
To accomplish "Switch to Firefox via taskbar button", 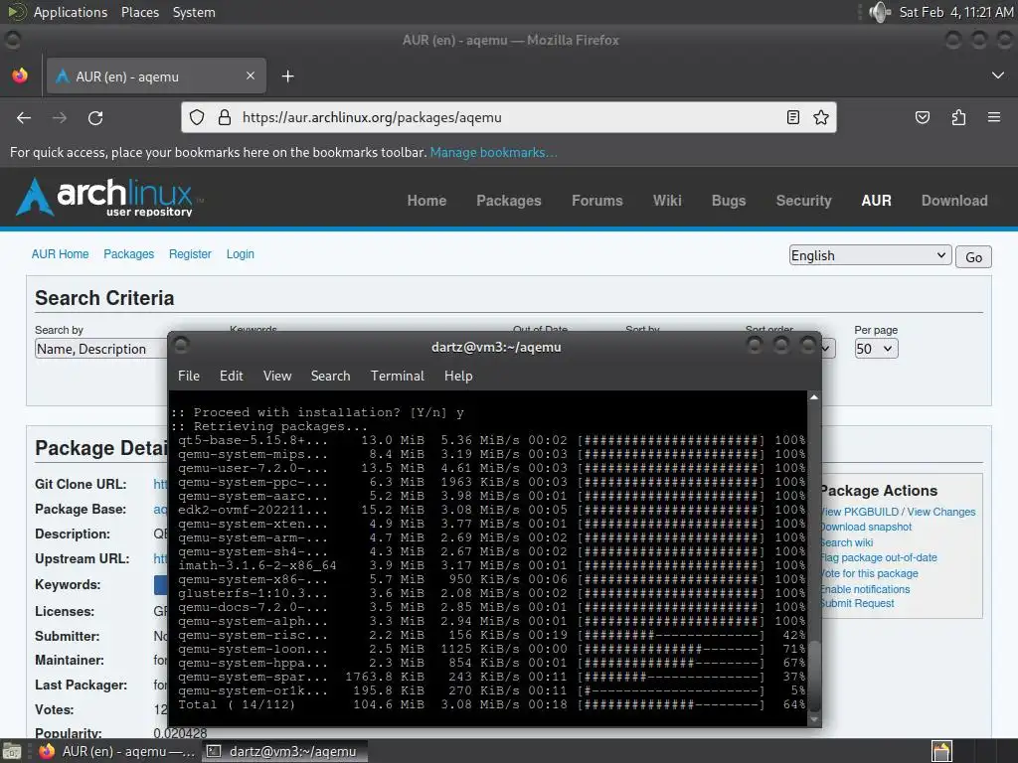I will coord(117,751).
